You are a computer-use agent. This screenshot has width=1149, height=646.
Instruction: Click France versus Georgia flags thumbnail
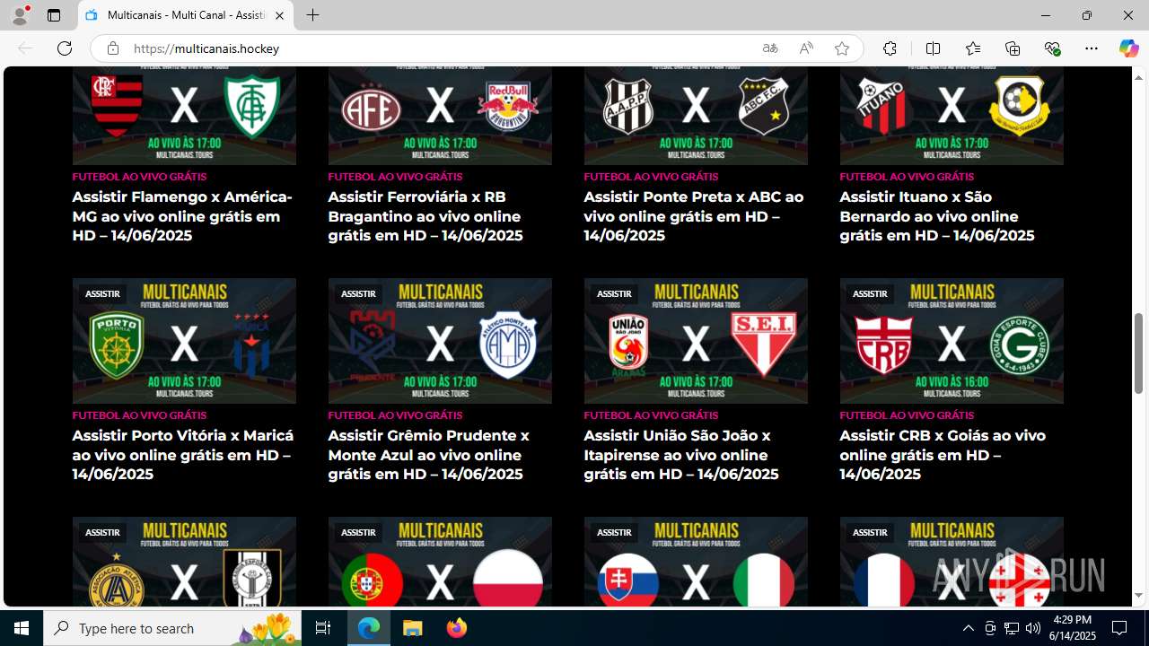pos(952,562)
